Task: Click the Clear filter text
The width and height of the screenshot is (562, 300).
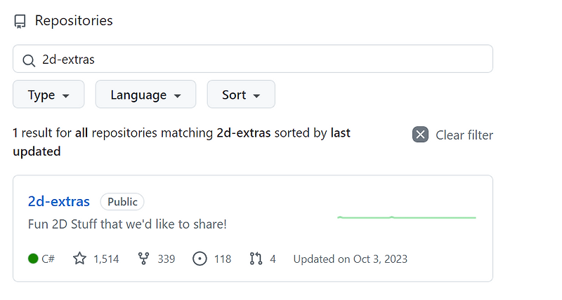Action: (464, 135)
